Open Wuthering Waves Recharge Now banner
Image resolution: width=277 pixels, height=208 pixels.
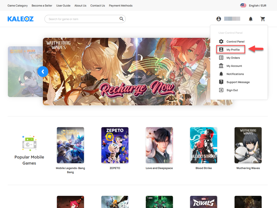tap(127, 72)
